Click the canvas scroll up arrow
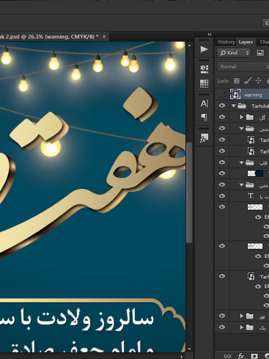Viewport: 269px width, 359px height. [189, 46]
